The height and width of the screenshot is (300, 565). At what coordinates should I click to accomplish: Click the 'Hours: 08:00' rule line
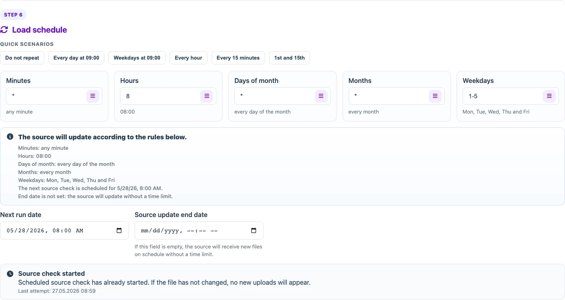tap(35, 156)
